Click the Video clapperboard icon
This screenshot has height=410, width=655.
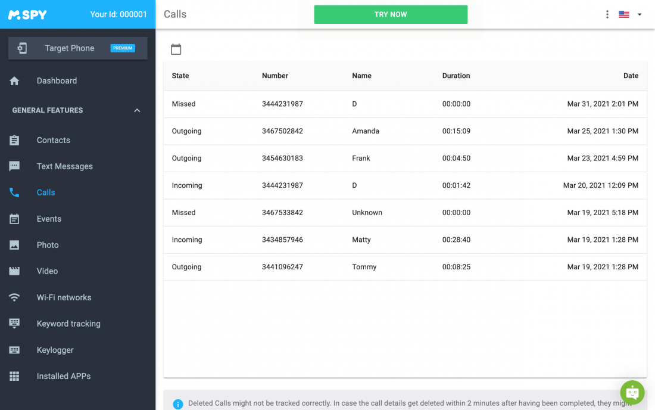[14, 271]
